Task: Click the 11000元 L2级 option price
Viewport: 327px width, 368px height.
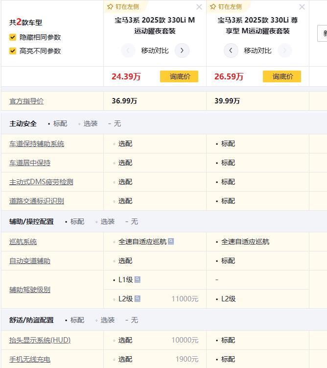Action: point(185,299)
